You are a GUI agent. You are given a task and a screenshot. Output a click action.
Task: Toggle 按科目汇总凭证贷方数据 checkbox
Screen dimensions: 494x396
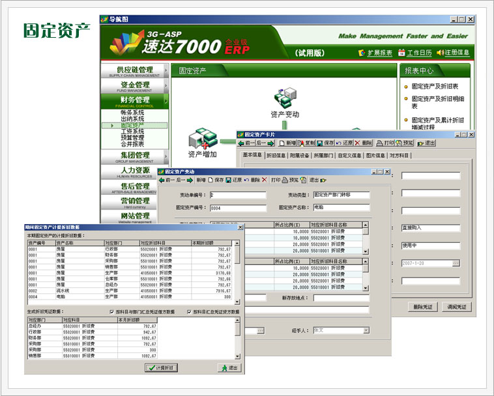tap(189, 312)
